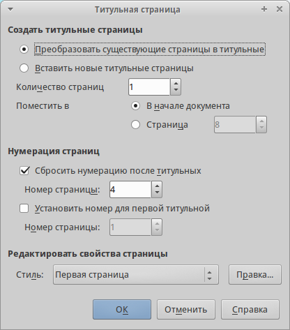Open help with Справка button
The width and height of the screenshot is (290, 330).
point(250,310)
